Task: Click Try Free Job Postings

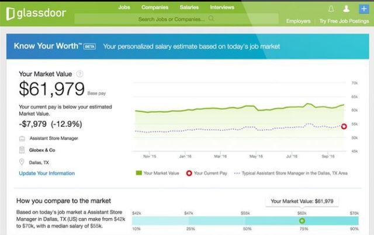Action: coord(344,21)
